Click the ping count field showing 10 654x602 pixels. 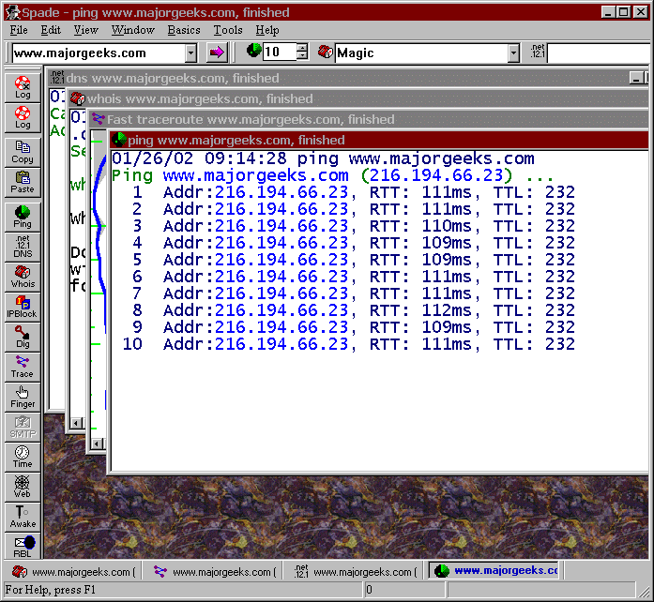point(280,53)
